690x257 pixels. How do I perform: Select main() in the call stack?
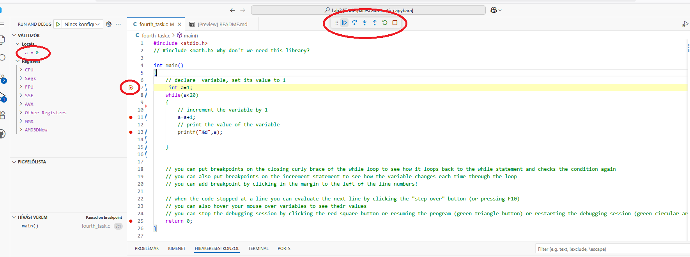(x=30, y=226)
